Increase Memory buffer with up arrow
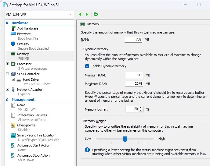The image size is (210, 166). (x=141, y=108)
